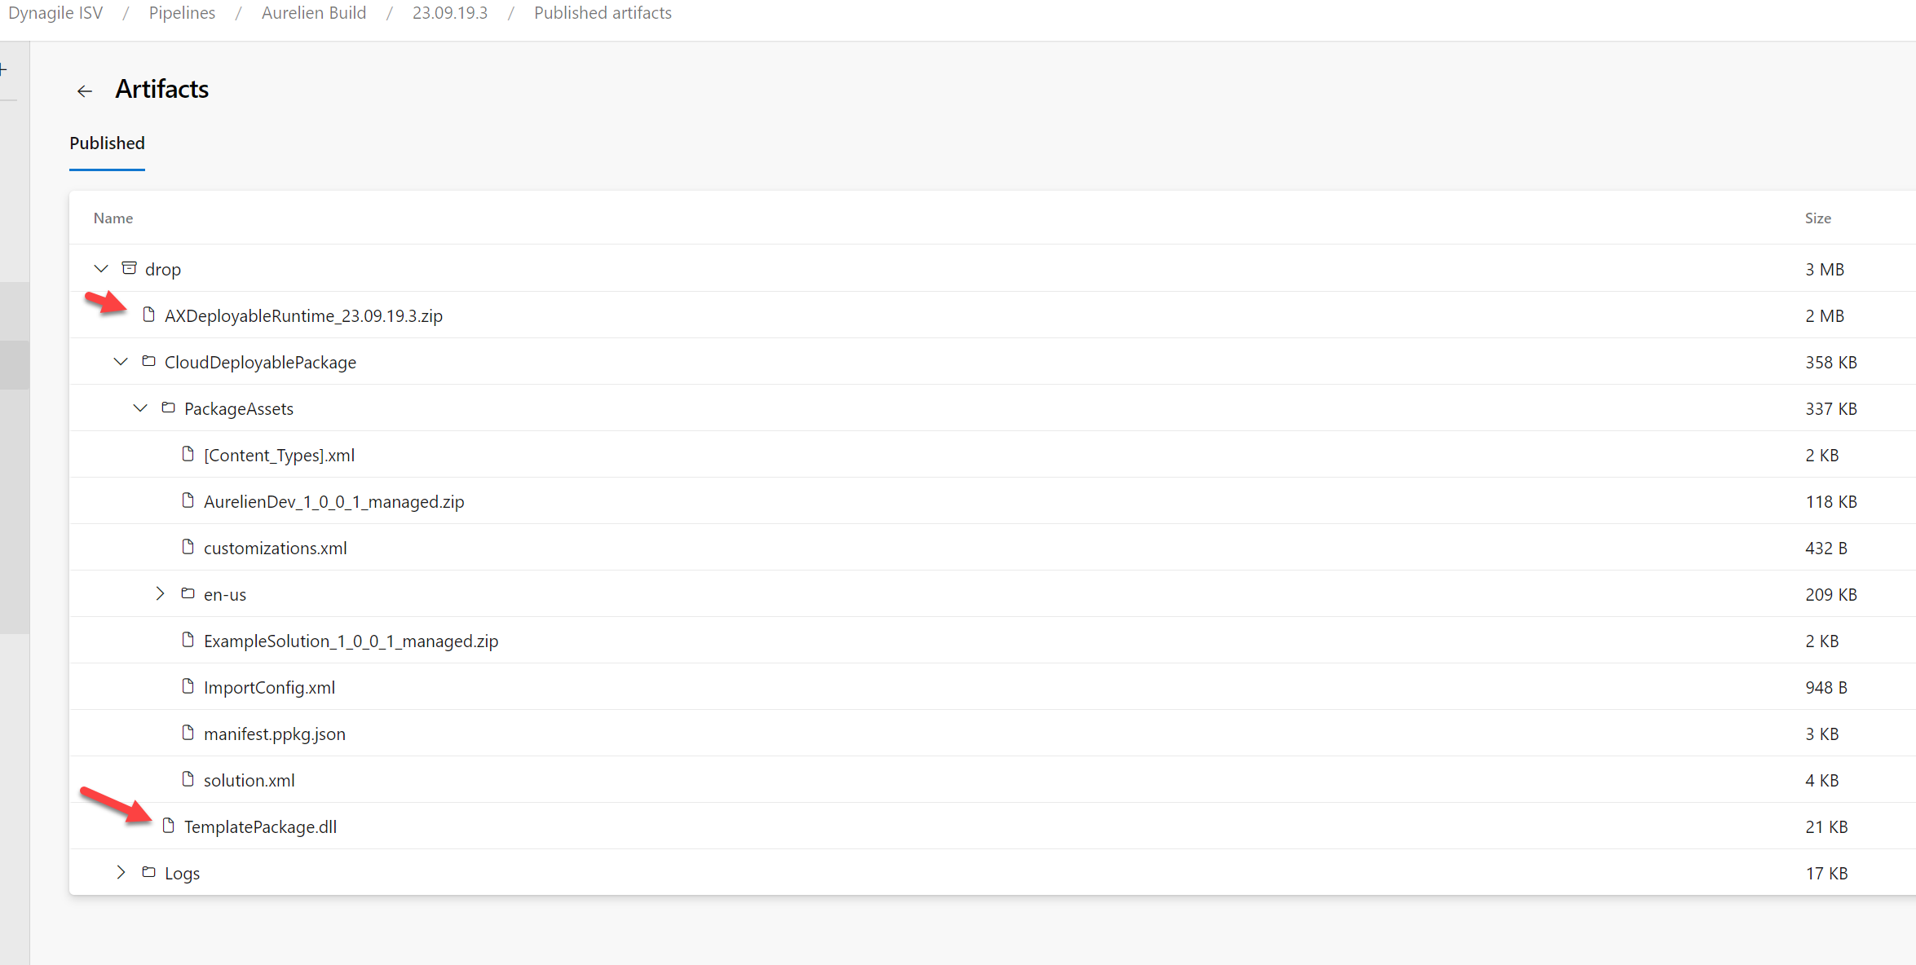Click the solution.xml file icon

[188, 779]
